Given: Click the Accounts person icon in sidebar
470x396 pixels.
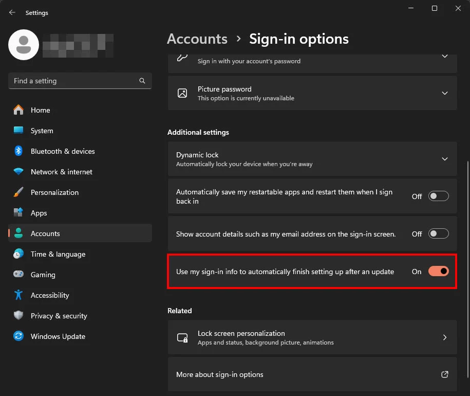Looking at the screenshot, I should (x=18, y=233).
